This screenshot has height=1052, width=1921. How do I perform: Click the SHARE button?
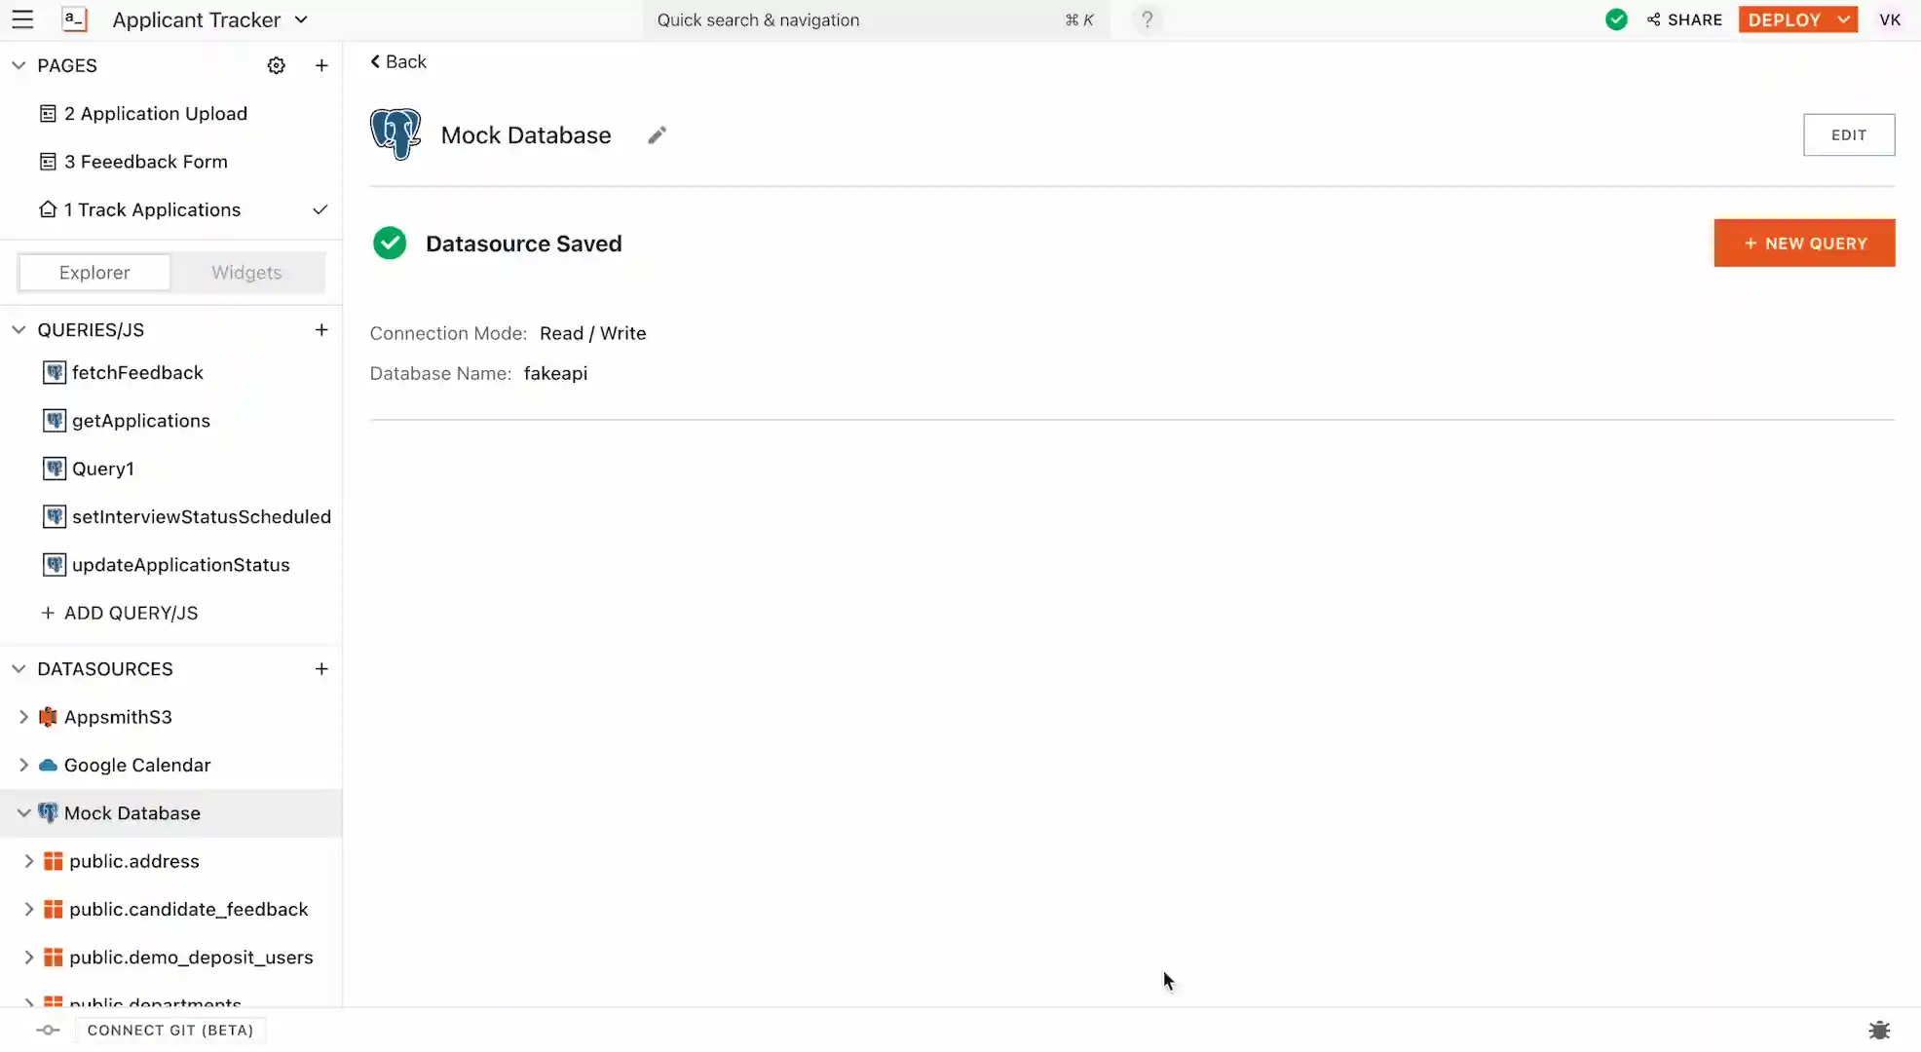1684,19
